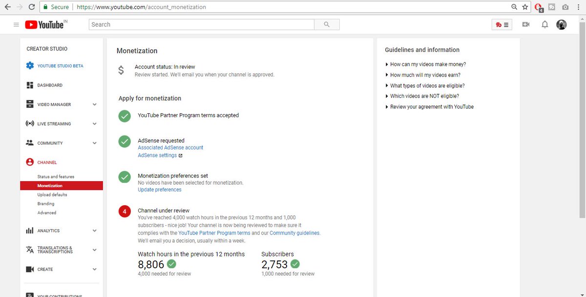Viewport: 586px width, 297px height.
Task: Click the Creator Studio heading
Action: tap(47, 49)
